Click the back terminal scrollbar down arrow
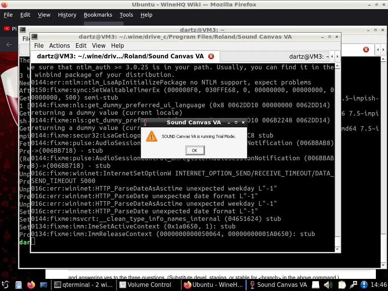 [383, 265]
